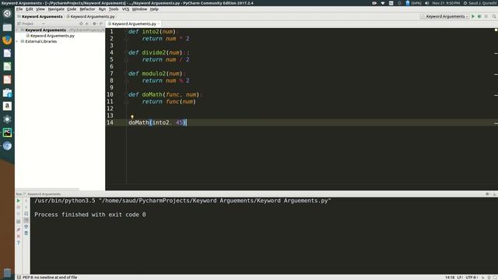Open the Window menu
This screenshot has height=280, width=498.
point(139,9)
